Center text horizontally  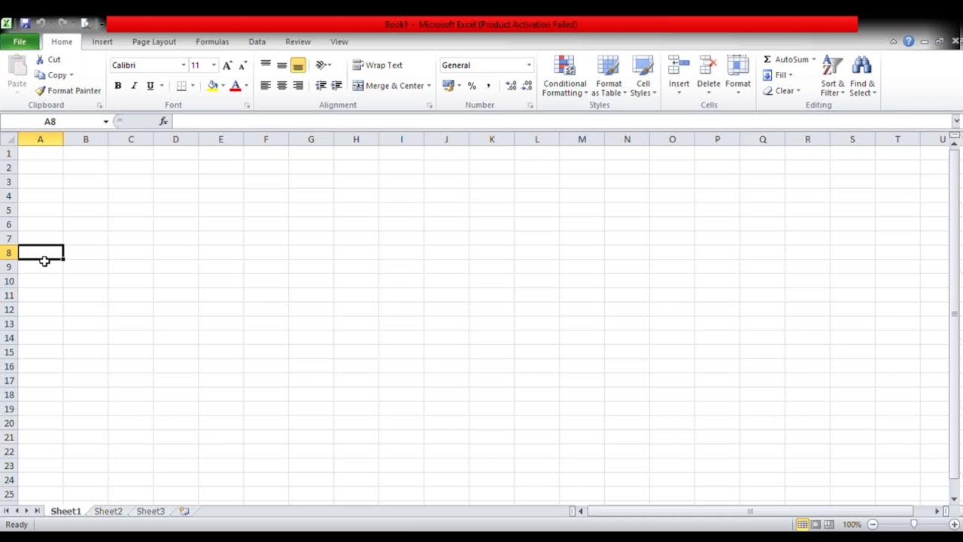point(281,86)
